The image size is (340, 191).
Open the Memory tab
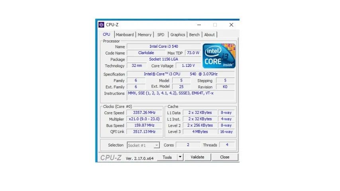click(145, 35)
